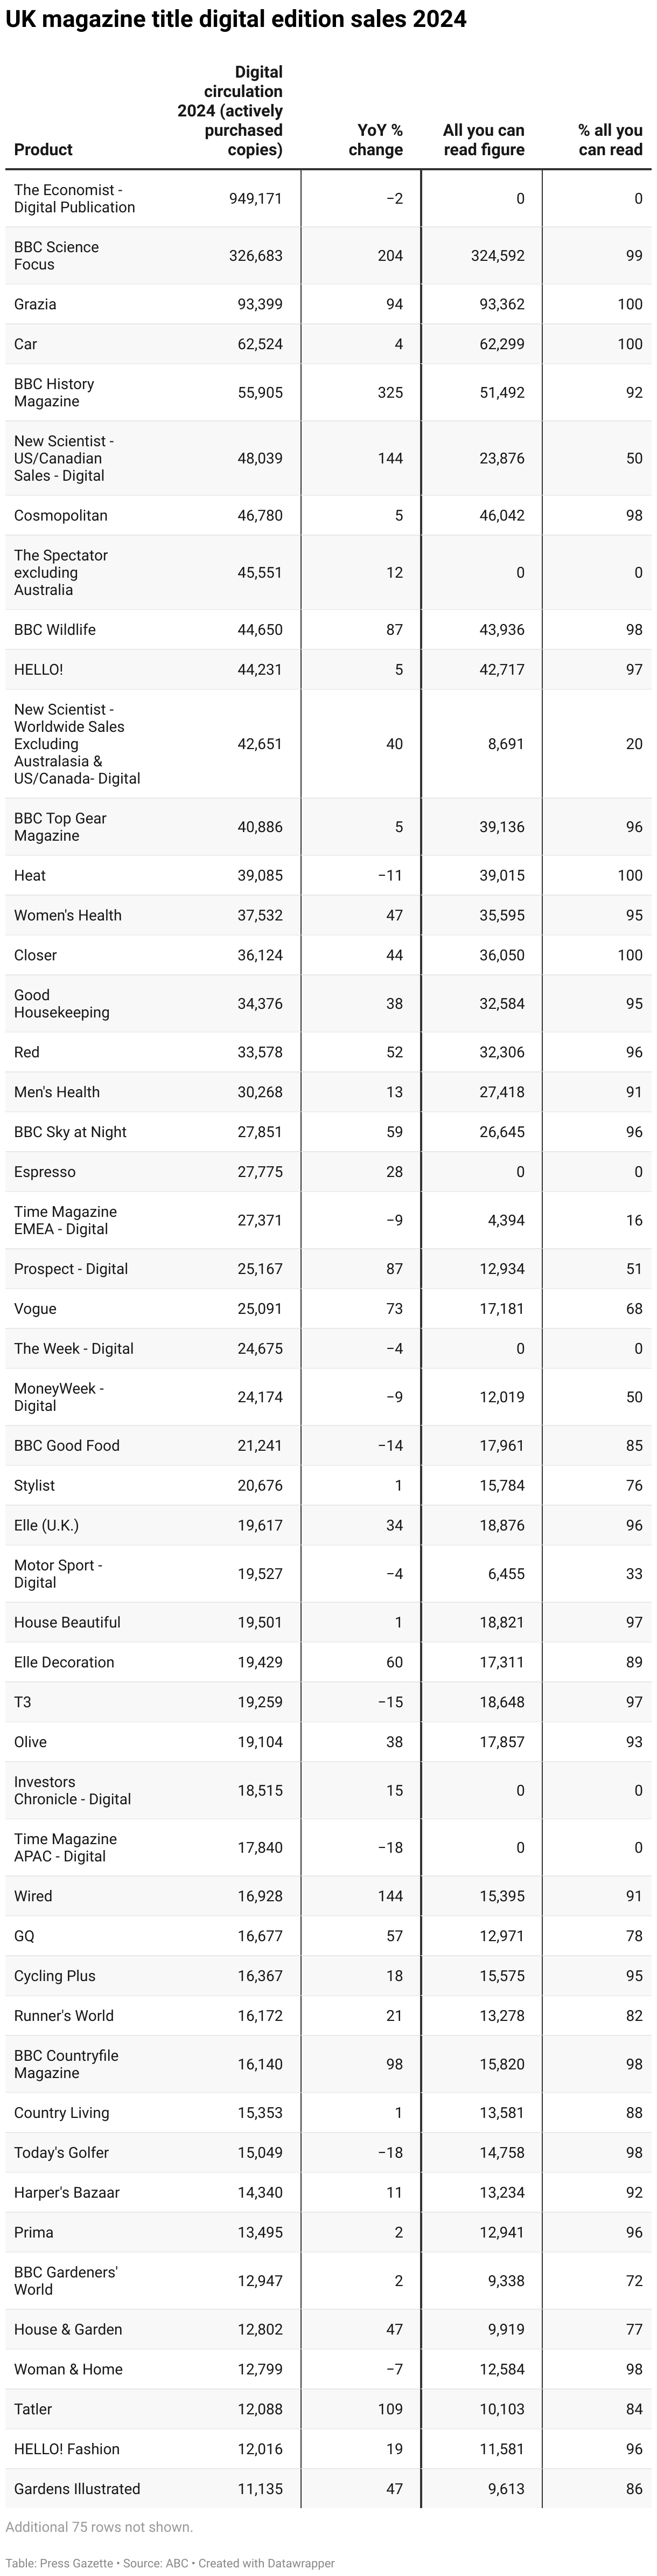Click the Digital circulation 2024 column header
The height and width of the screenshot is (2576, 657).
tap(230, 111)
